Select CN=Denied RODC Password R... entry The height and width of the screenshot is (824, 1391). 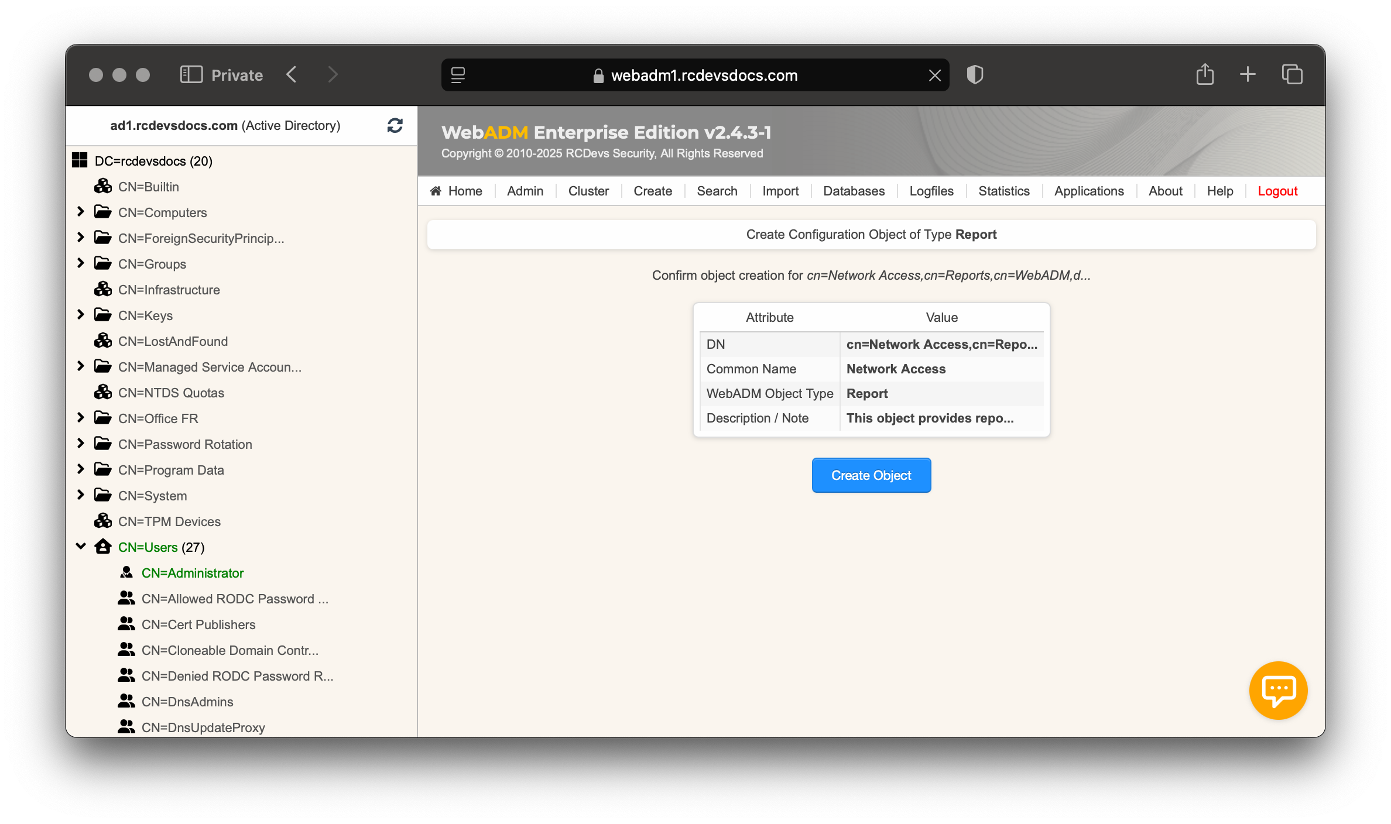tap(238, 676)
